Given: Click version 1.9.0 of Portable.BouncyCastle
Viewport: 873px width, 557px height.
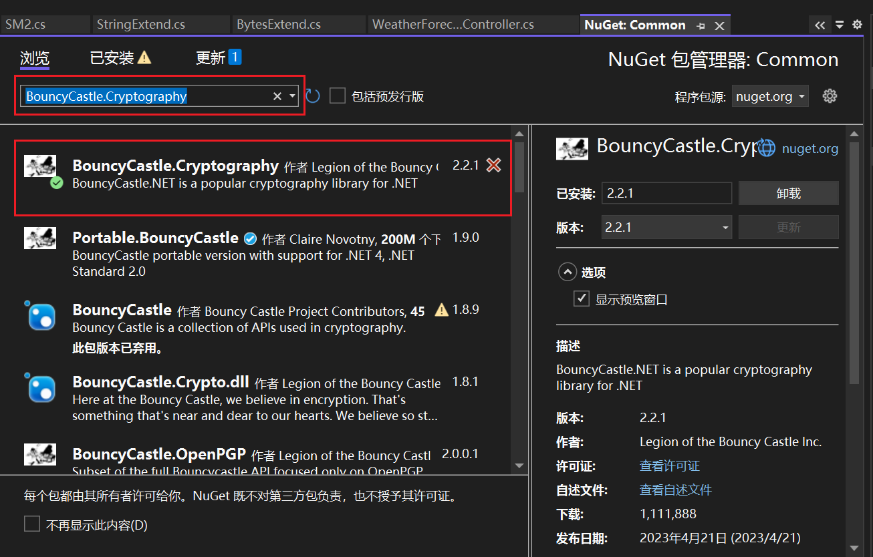Looking at the screenshot, I should coord(466,238).
